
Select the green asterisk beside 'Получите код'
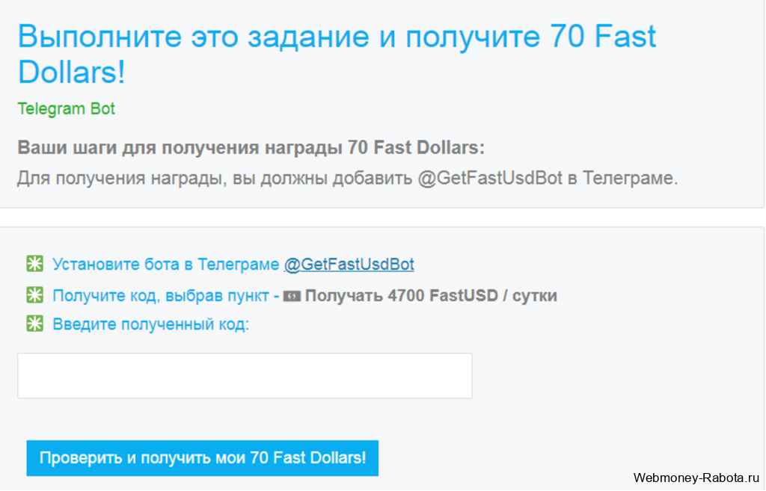pyautogui.click(x=34, y=294)
